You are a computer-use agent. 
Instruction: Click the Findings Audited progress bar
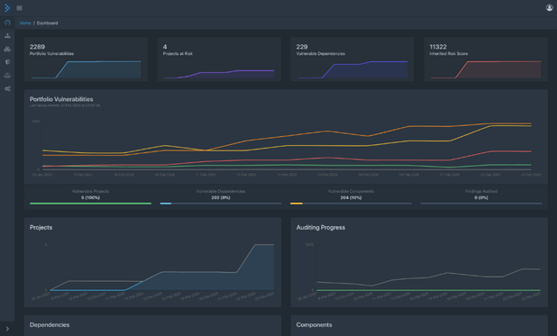pos(481,204)
